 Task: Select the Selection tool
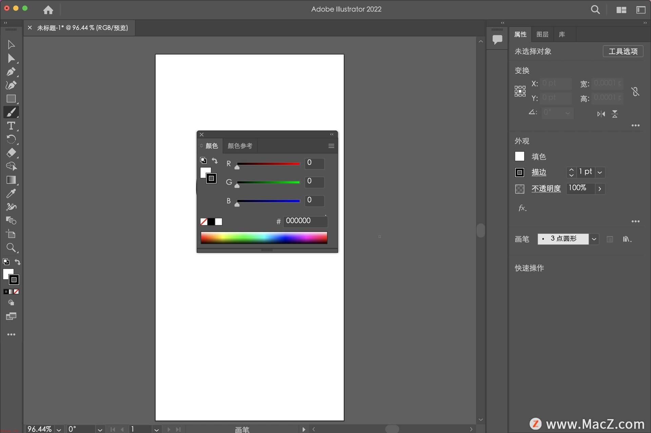pos(11,44)
